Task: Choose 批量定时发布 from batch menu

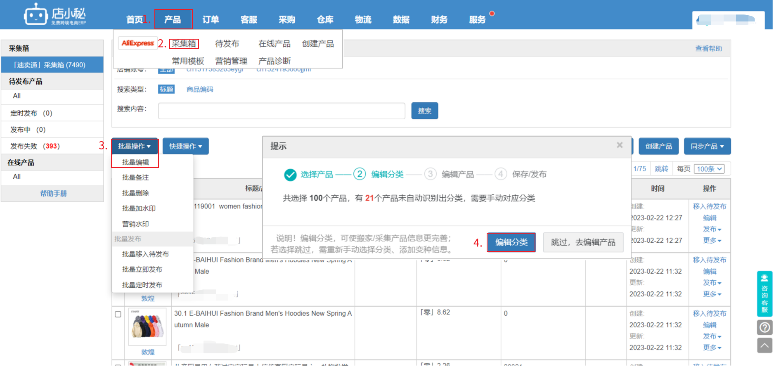Action: coord(142,285)
